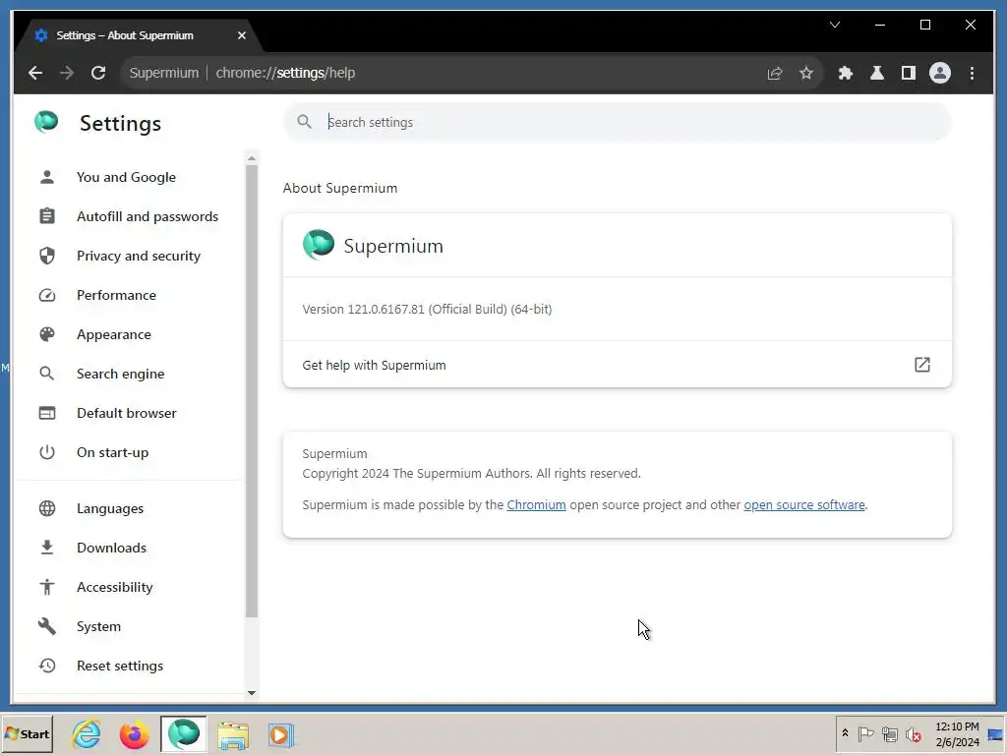Screen dimensions: 1007x755
Task: Open System settings
Action: click(x=98, y=626)
